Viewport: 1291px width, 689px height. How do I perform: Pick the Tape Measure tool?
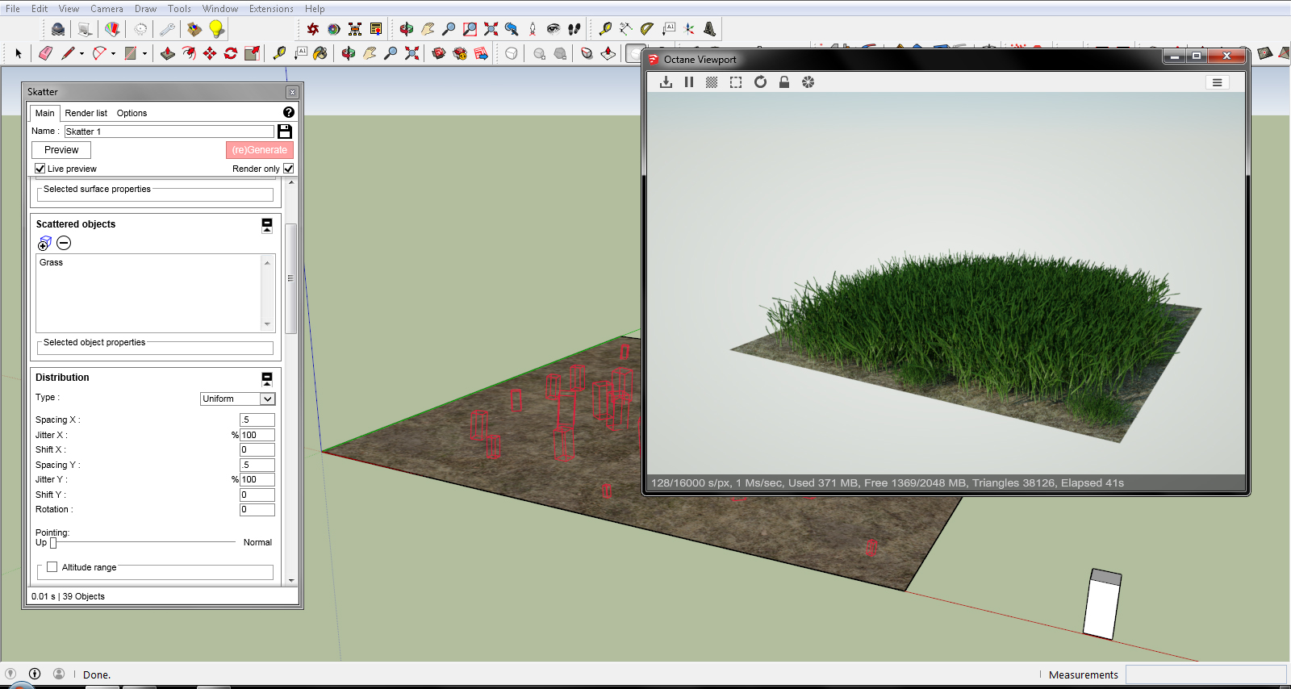click(279, 53)
